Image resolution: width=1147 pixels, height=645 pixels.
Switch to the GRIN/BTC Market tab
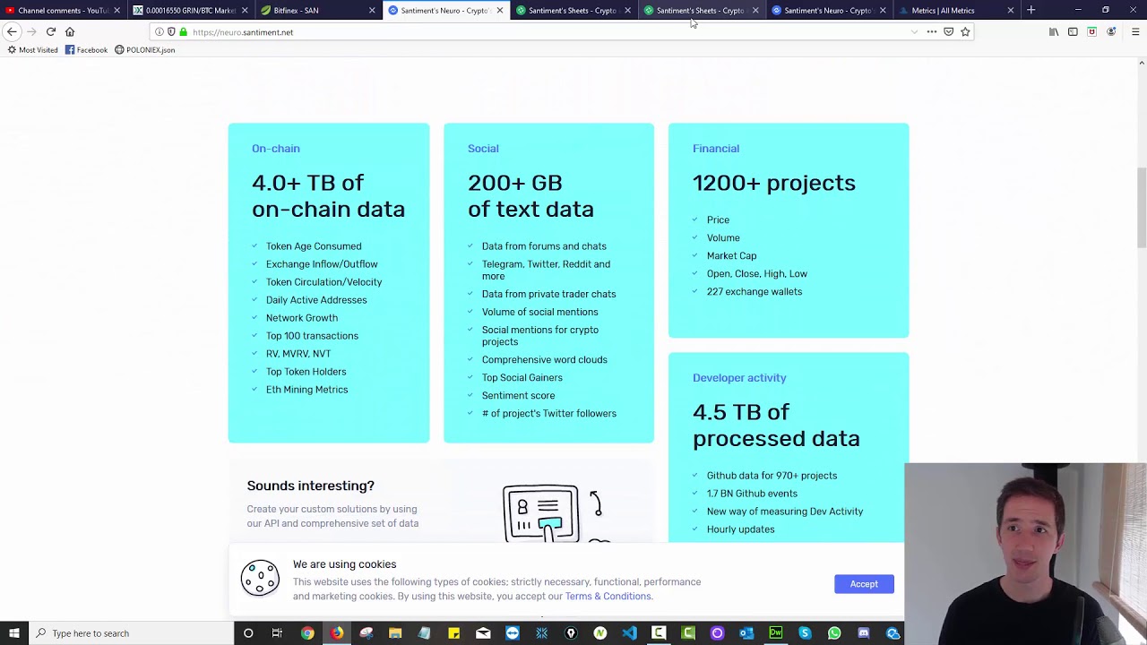pos(190,10)
